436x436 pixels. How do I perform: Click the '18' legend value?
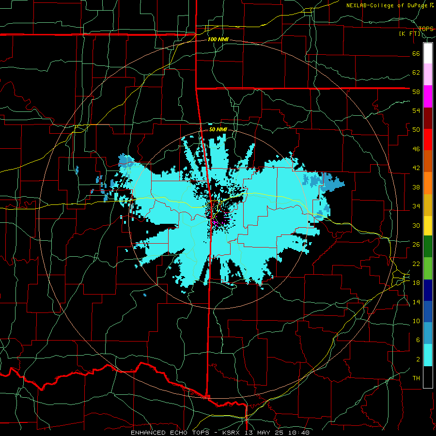(416, 283)
